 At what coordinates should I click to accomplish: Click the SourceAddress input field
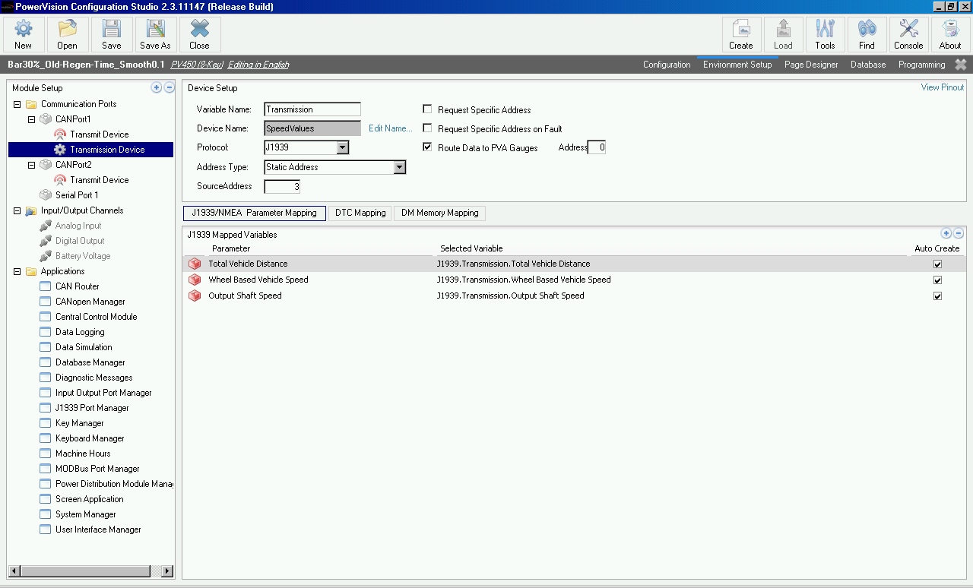282,186
